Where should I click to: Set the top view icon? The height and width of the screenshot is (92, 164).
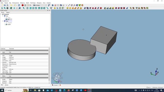tap(33, 8)
